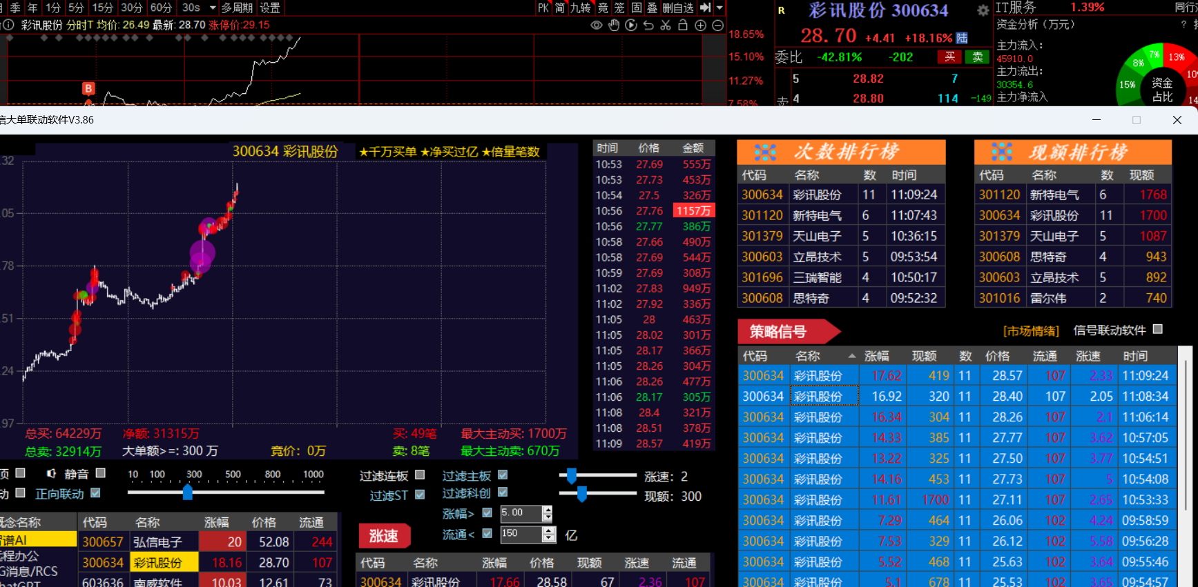Open the 30s period dropdown arrow
1198x587 pixels.
pyautogui.click(x=213, y=8)
